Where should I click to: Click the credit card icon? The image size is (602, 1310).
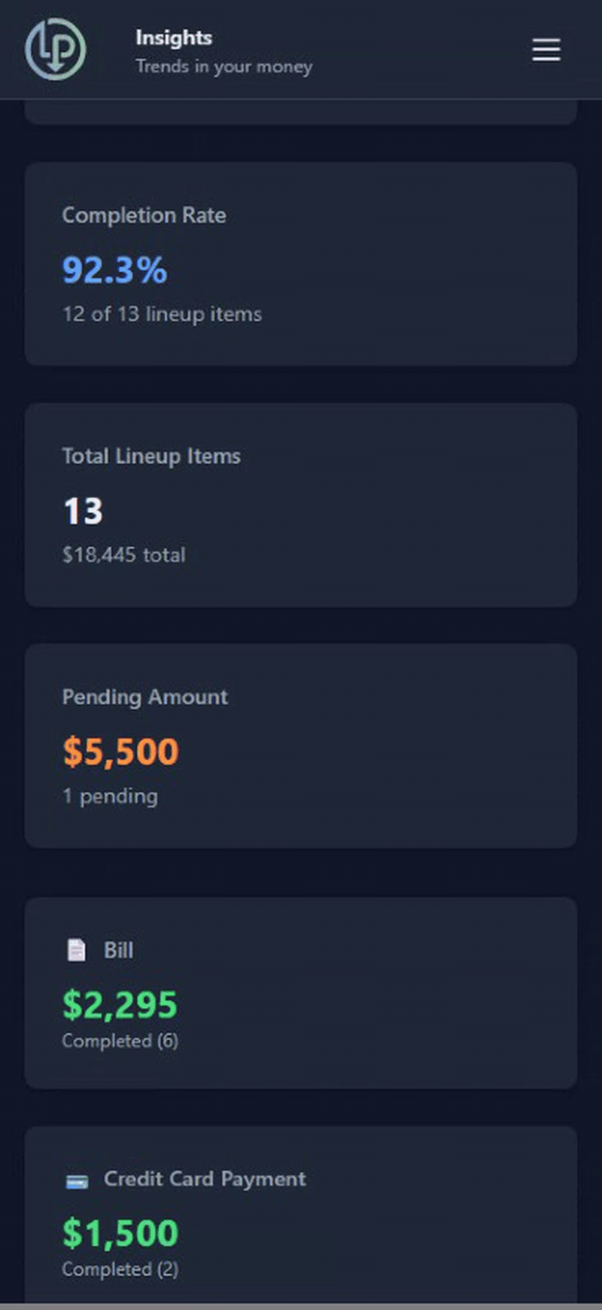point(77,1181)
